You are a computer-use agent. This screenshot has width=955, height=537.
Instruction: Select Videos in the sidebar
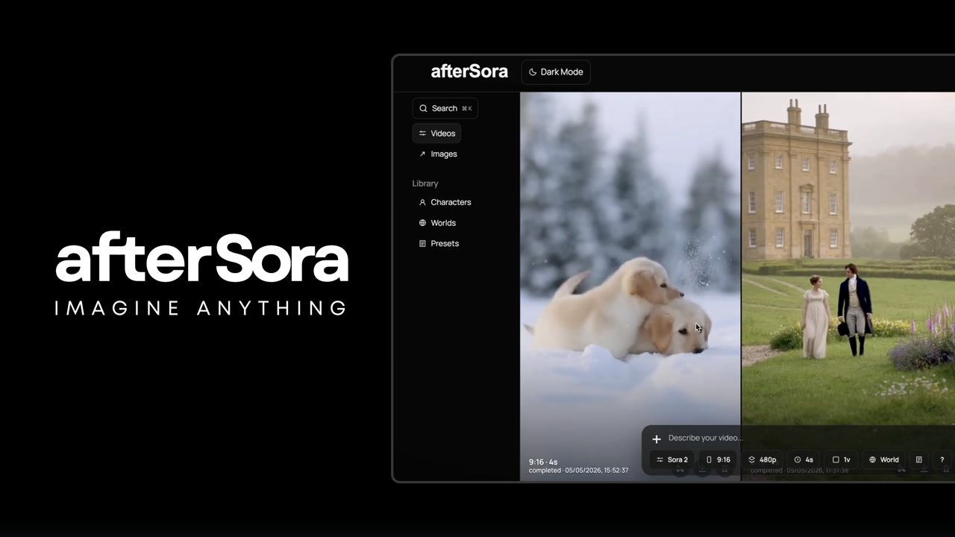pos(437,134)
